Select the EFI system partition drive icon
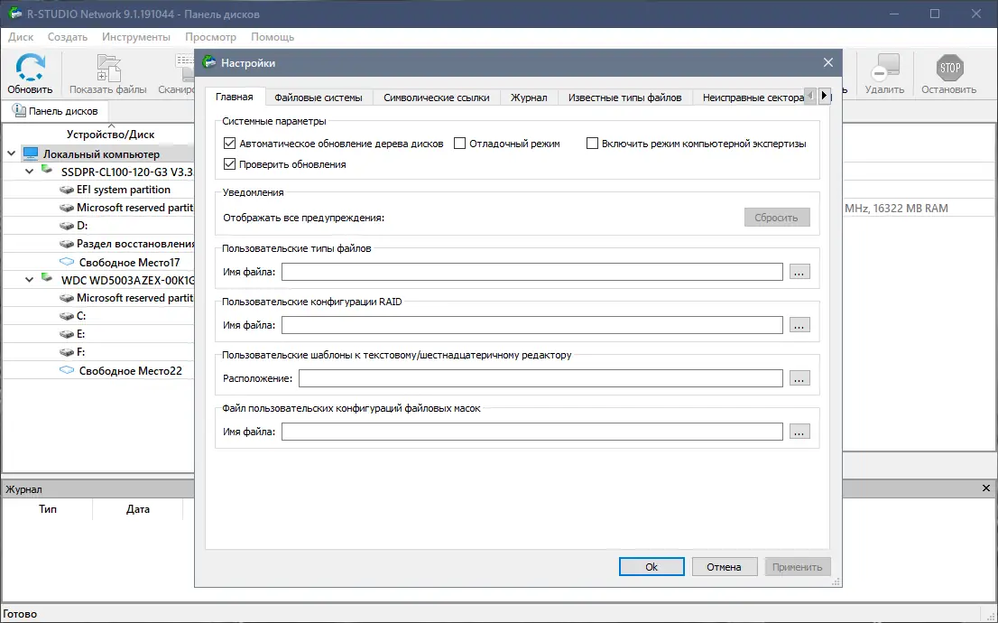Screen dimensions: 998x623 click(68, 191)
